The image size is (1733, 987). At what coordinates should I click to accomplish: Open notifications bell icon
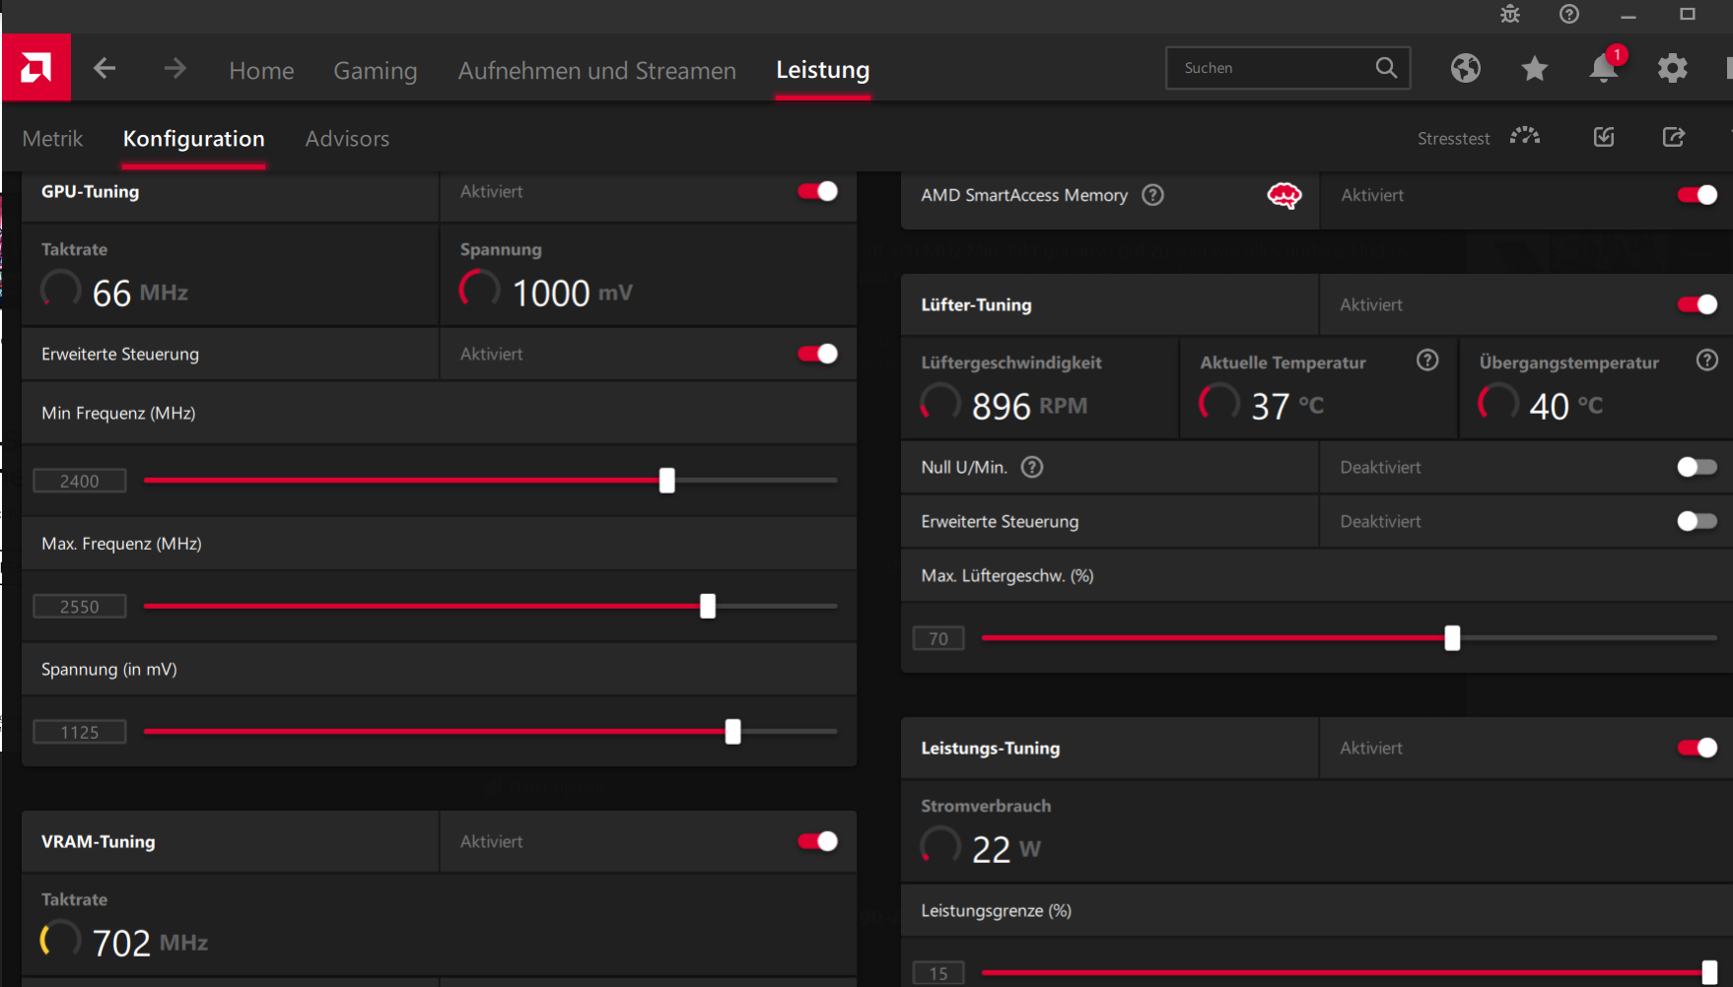coord(1604,68)
